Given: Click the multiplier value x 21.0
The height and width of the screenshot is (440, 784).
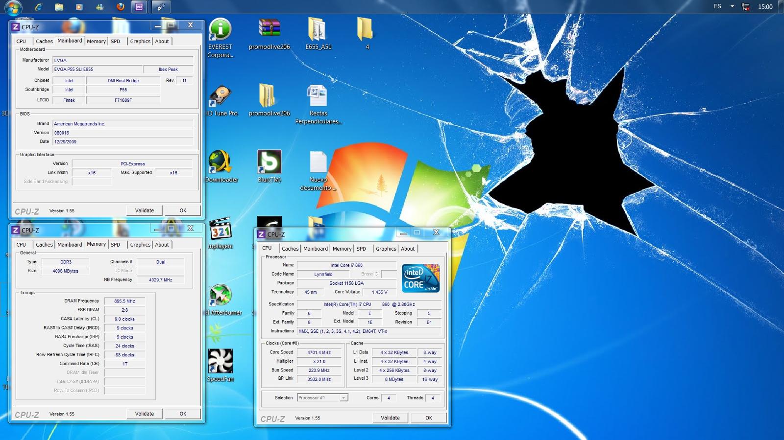Looking at the screenshot, I should [319, 361].
